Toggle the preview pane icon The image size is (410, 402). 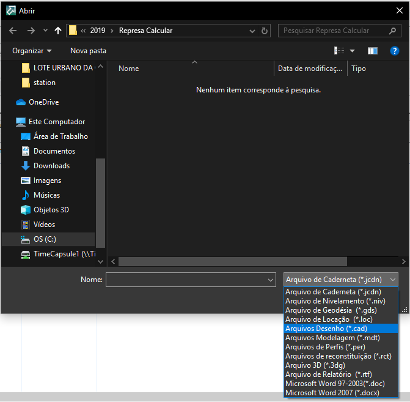click(373, 51)
